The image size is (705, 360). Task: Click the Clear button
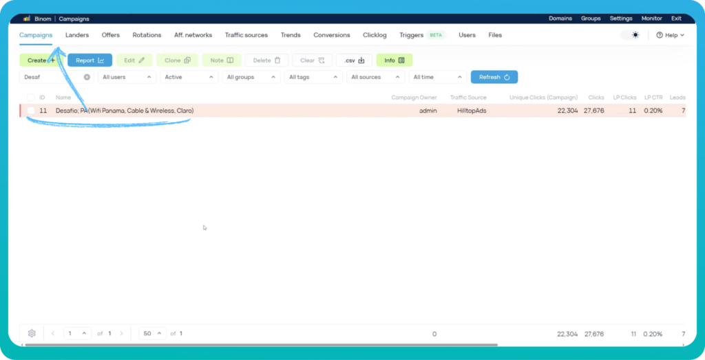coord(312,60)
